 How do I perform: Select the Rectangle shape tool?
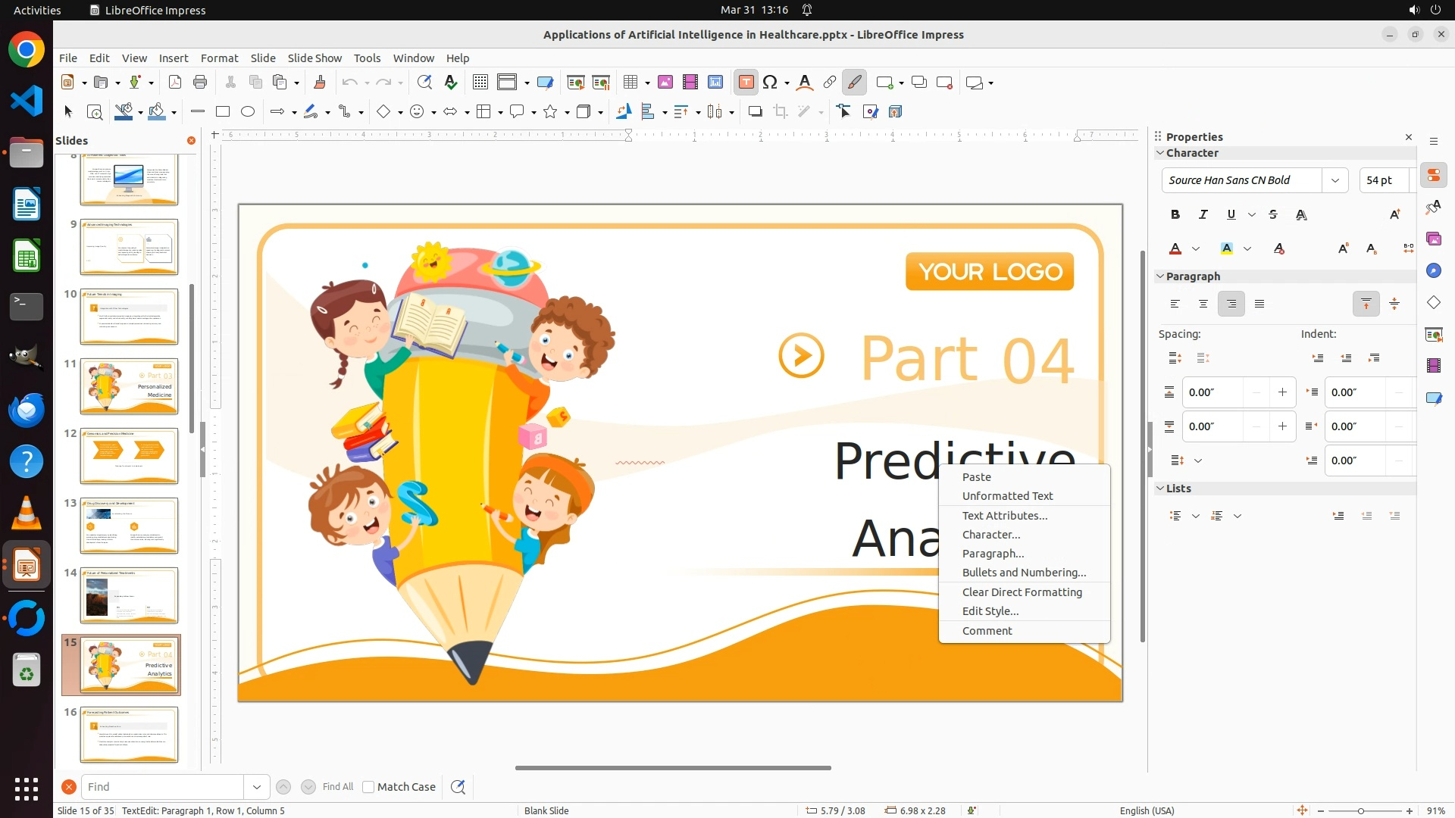(223, 112)
